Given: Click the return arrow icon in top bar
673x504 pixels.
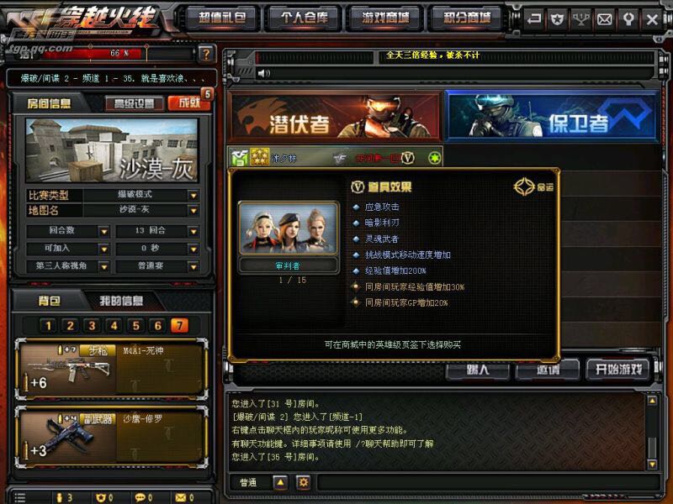Looking at the screenshot, I should tap(533, 18).
